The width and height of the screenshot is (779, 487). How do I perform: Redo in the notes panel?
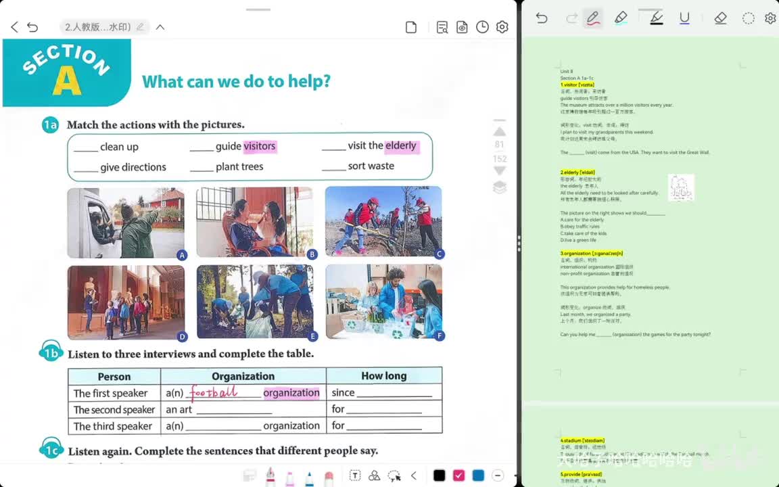point(571,18)
